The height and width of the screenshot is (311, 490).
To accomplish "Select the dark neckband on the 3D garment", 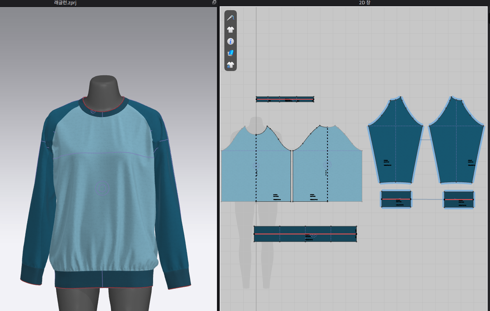I will point(102,107).
